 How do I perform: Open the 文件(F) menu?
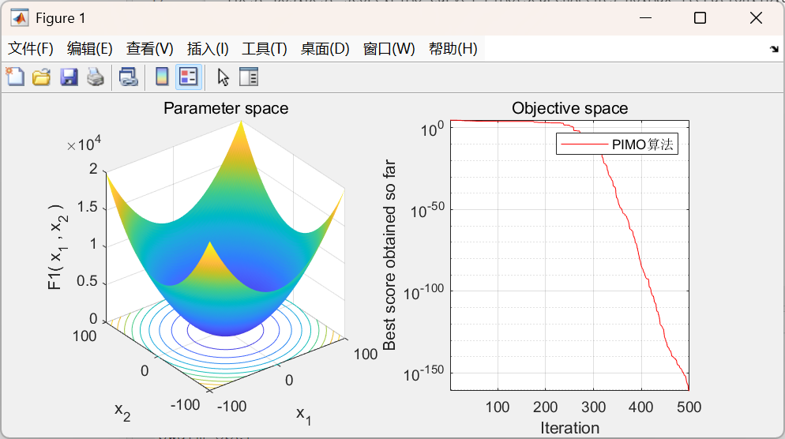31,48
